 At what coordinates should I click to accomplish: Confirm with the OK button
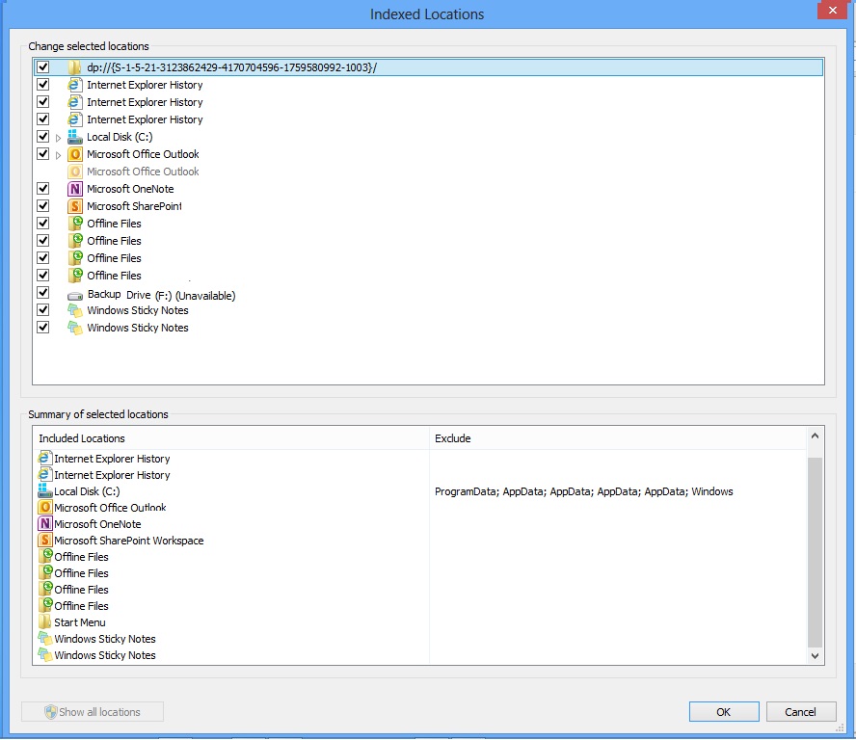click(x=724, y=712)
